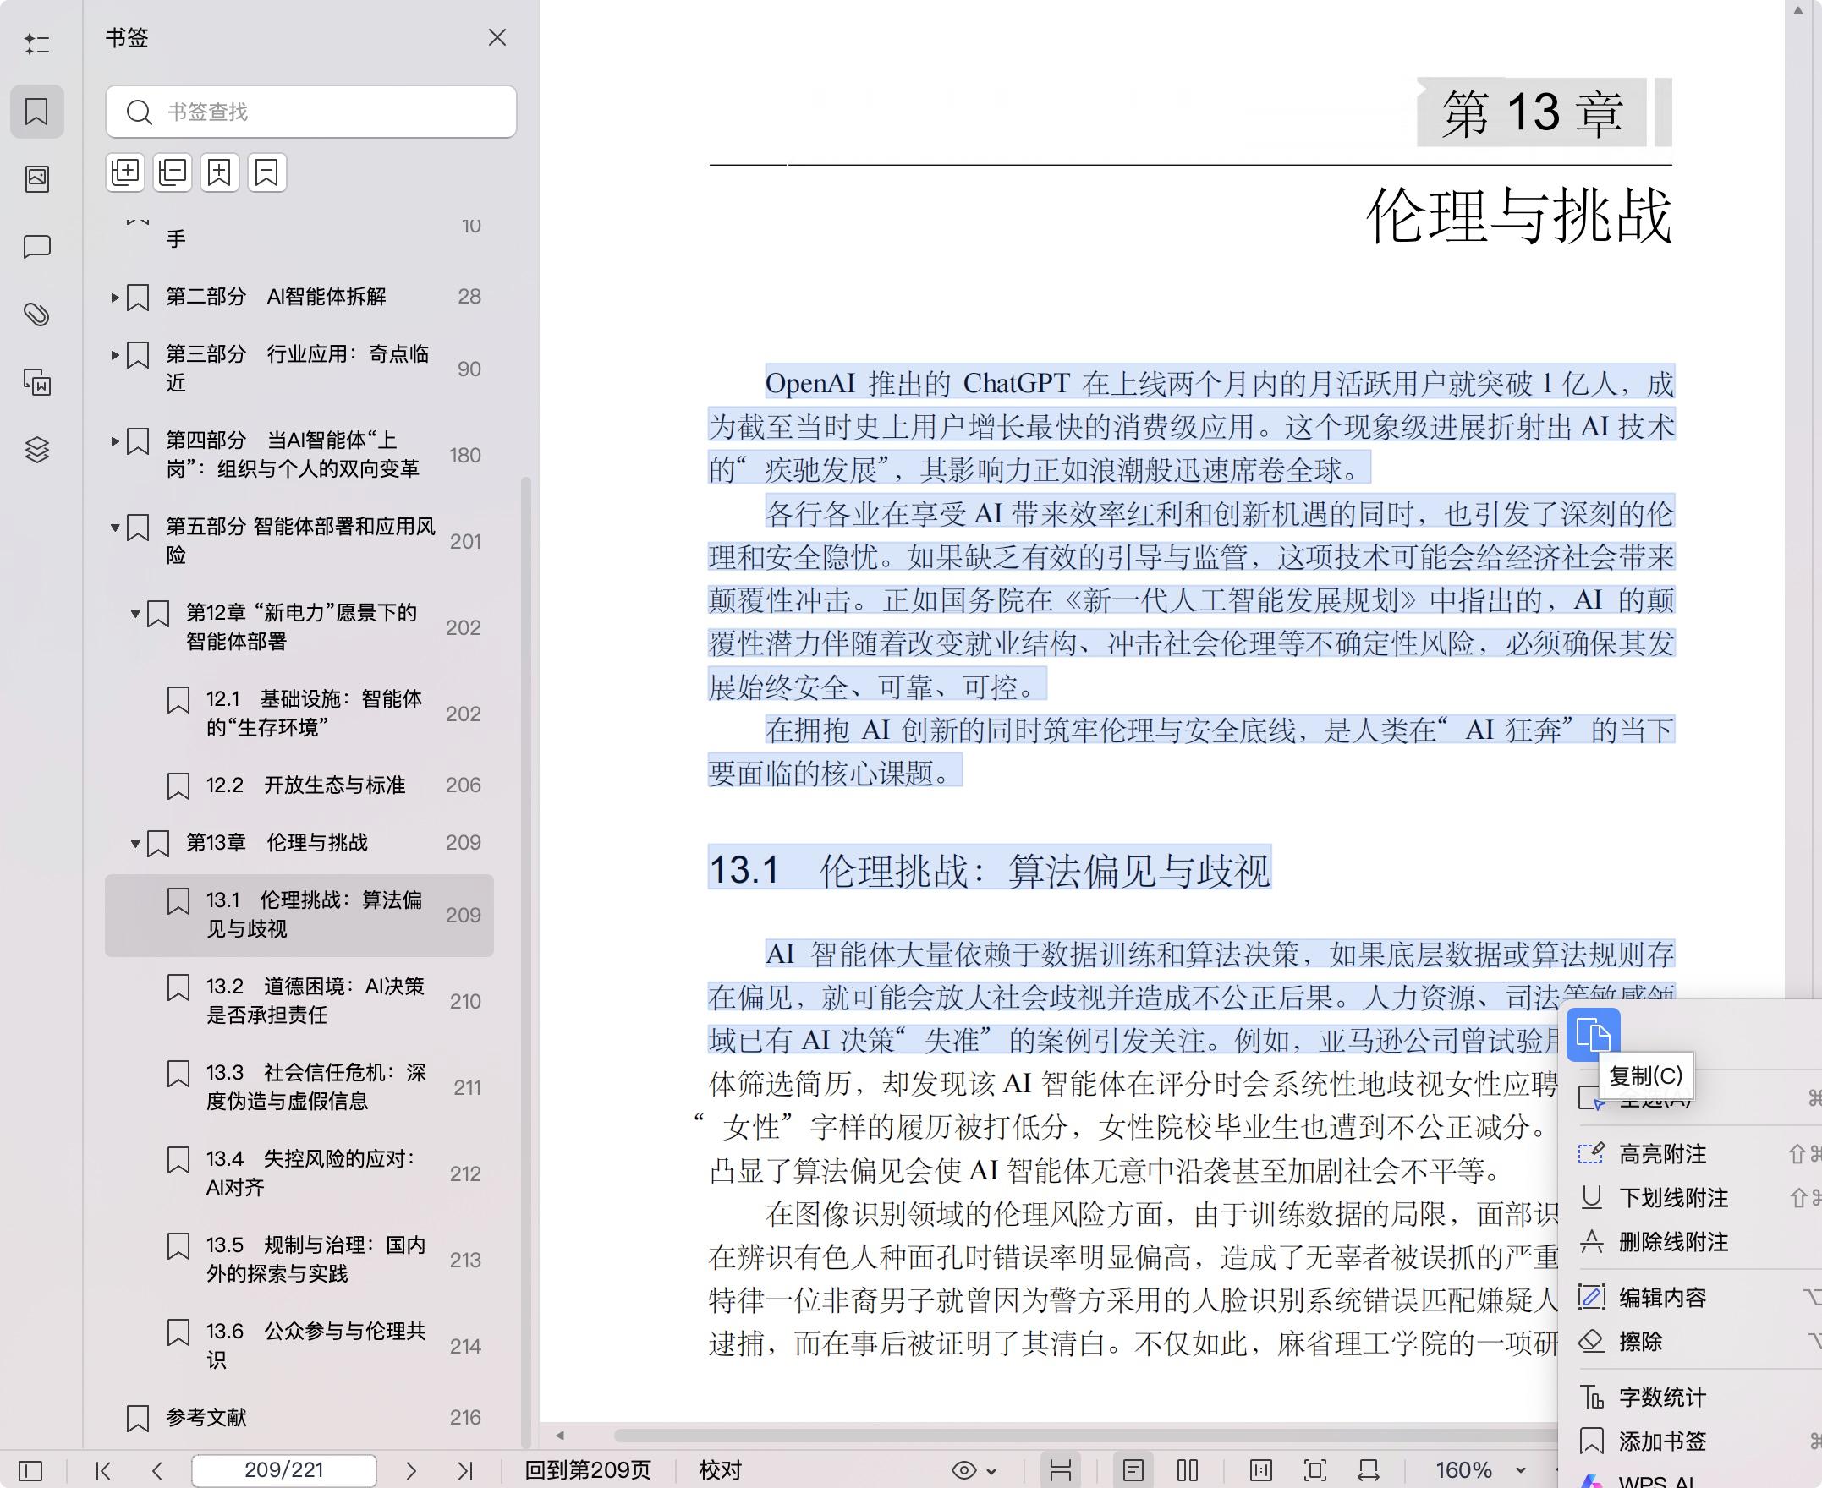
Task: Open the bookmarks panel from the sidebar
Action: pyautogui.click(x=37, y=112)
